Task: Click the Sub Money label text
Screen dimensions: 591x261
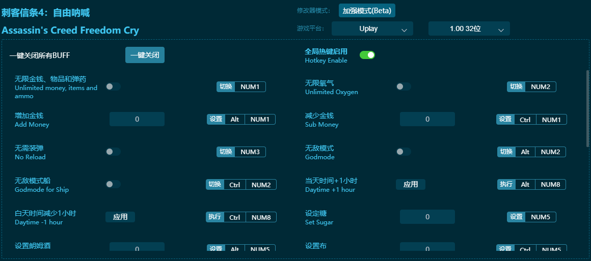Action: point(321,124)
